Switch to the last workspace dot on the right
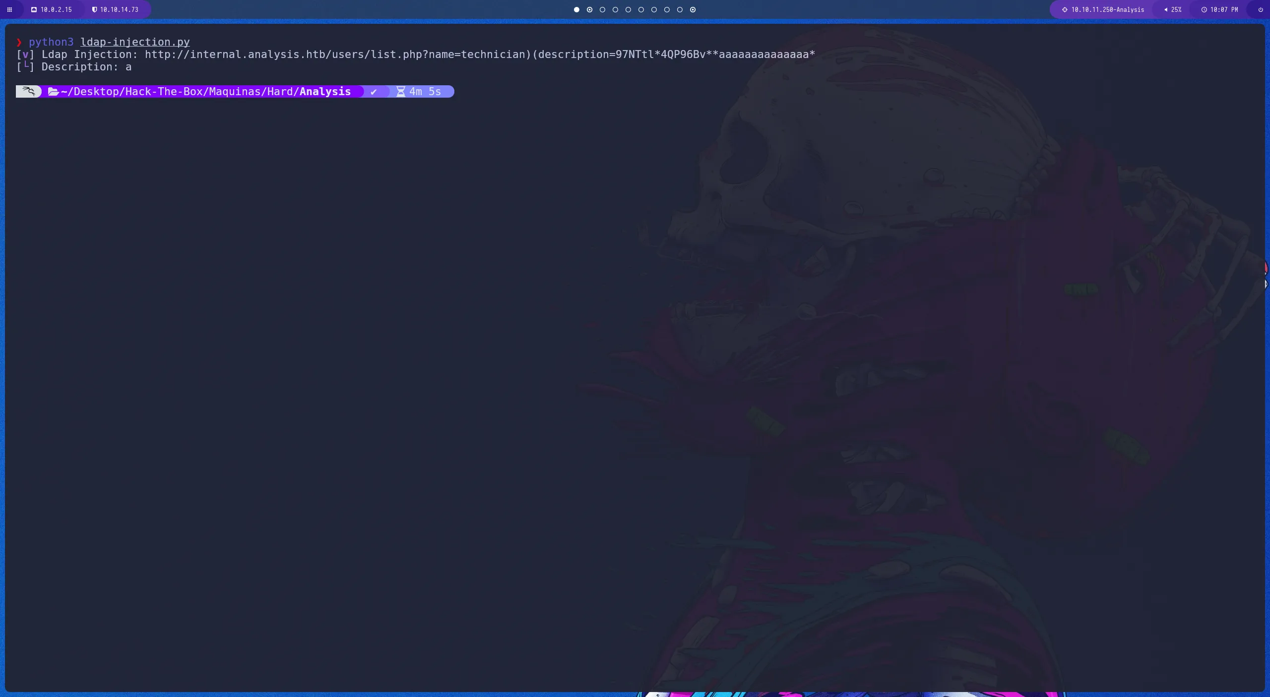 [693, 9]
